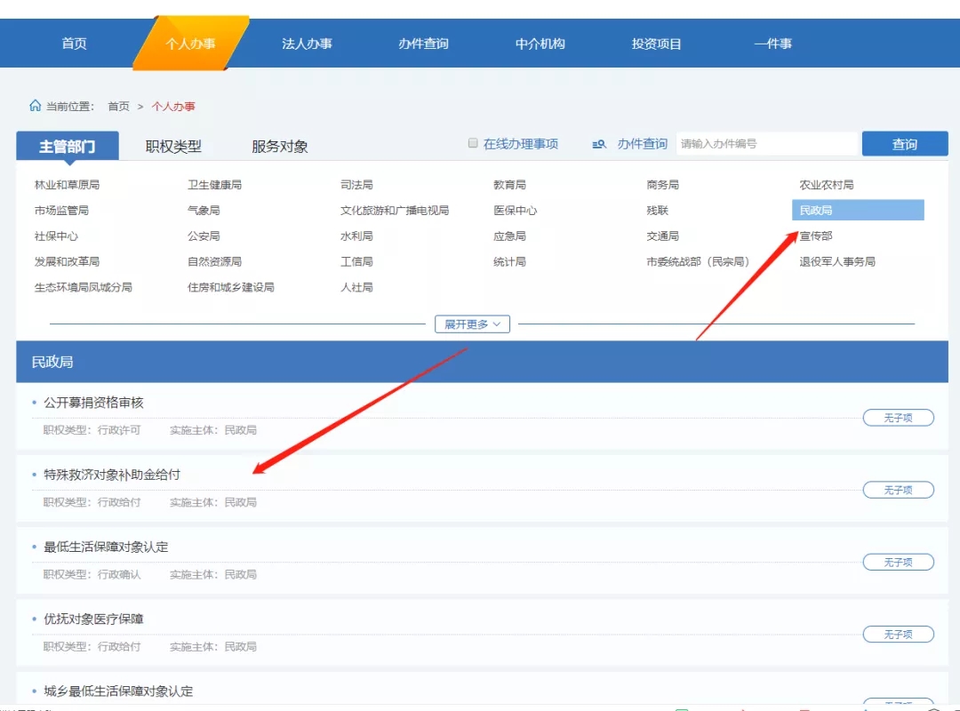The image size is (960, 711).
Task: Click the home icon in the breadcrumb bar
Action: [35, 105]
